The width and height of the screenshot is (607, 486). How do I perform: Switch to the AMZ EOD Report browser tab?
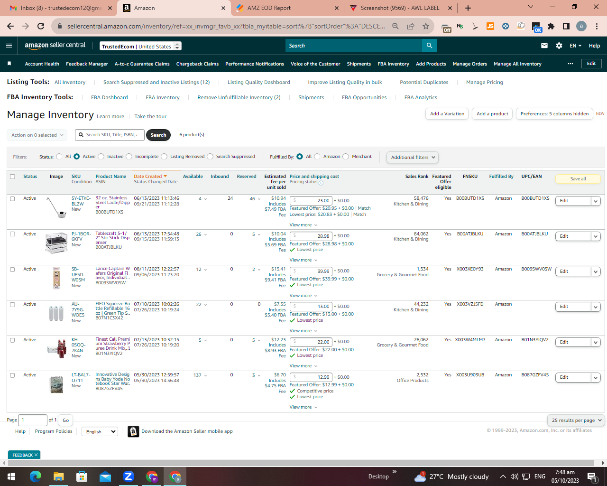[x=286, y=8]
